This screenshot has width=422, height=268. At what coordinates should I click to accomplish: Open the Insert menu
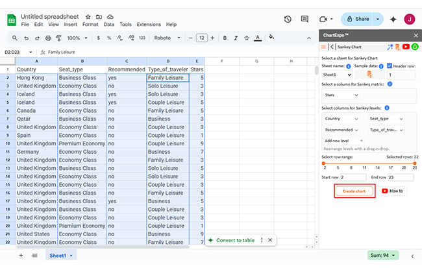click(x=71, y=25)
